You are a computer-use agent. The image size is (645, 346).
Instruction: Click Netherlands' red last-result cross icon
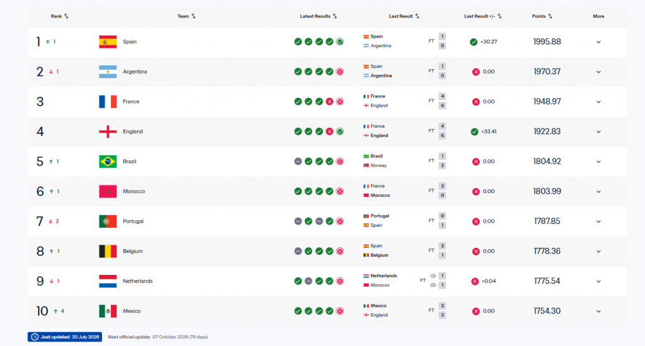(x=475, y=281)
